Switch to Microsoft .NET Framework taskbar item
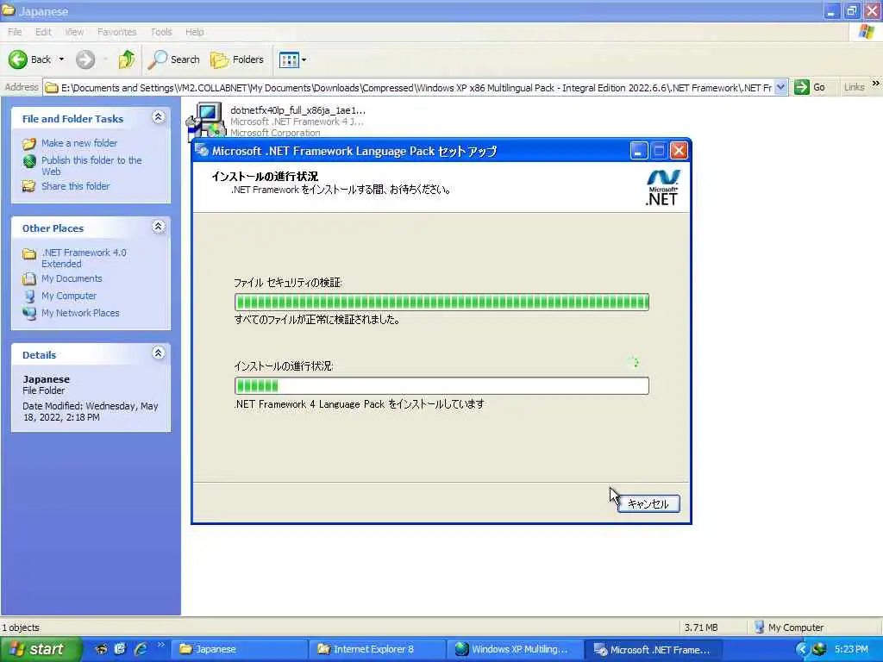 [x=652, y=649]
